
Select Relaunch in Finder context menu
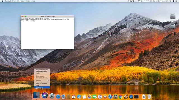pos(42,87)
